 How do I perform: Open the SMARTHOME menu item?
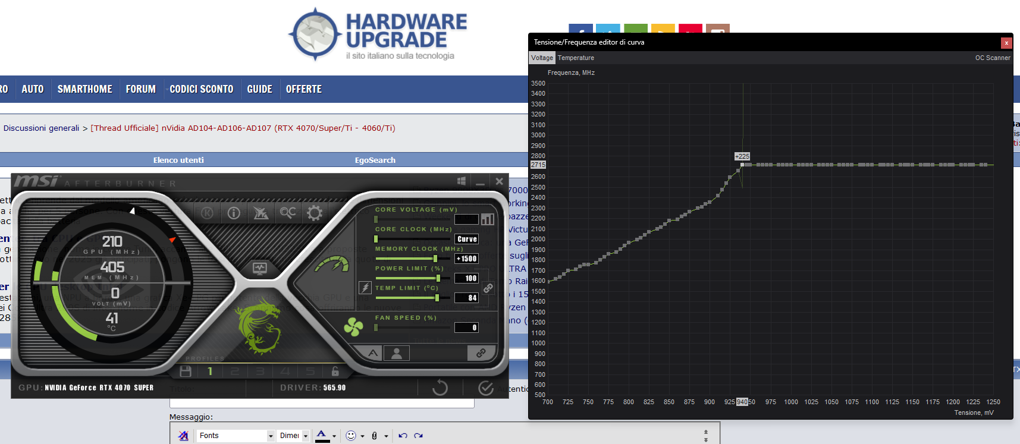[x=85, y=89]
